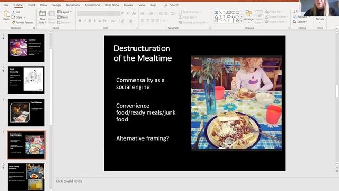The image size is (339, 191).
Task: Align text left
Action: [x=142, y=21]
